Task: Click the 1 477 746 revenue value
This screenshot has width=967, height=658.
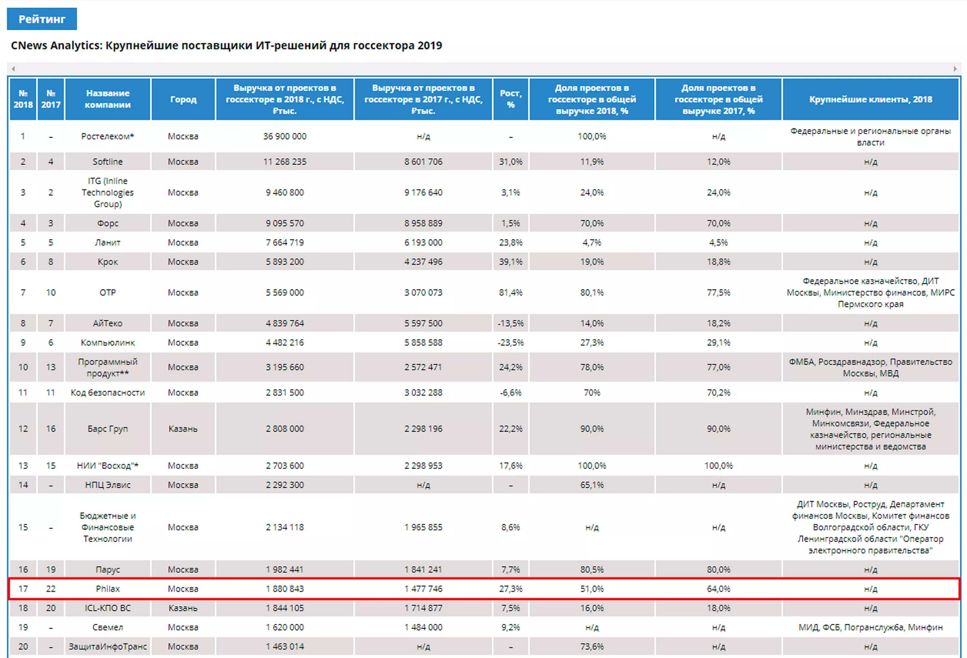Action: [423, 588]
